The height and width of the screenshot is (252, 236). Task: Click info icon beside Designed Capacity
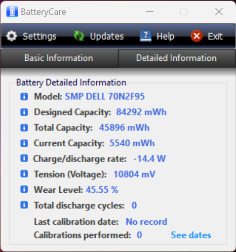tap(24, 112)
